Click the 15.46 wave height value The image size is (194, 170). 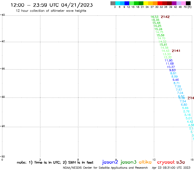click(x=157, y=23)
